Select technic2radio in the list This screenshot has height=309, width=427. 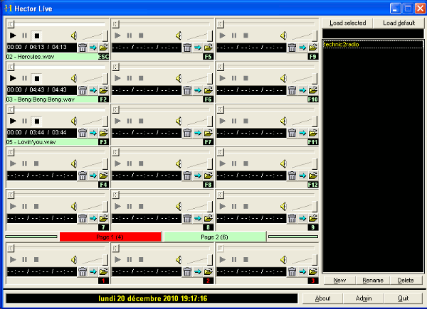tap(342, 44)
